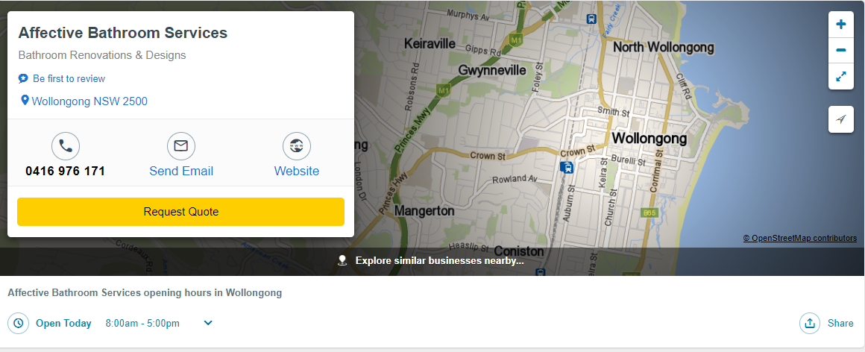
Task: Click Affective Bathroom Services heading
Action: pos(122,33)
